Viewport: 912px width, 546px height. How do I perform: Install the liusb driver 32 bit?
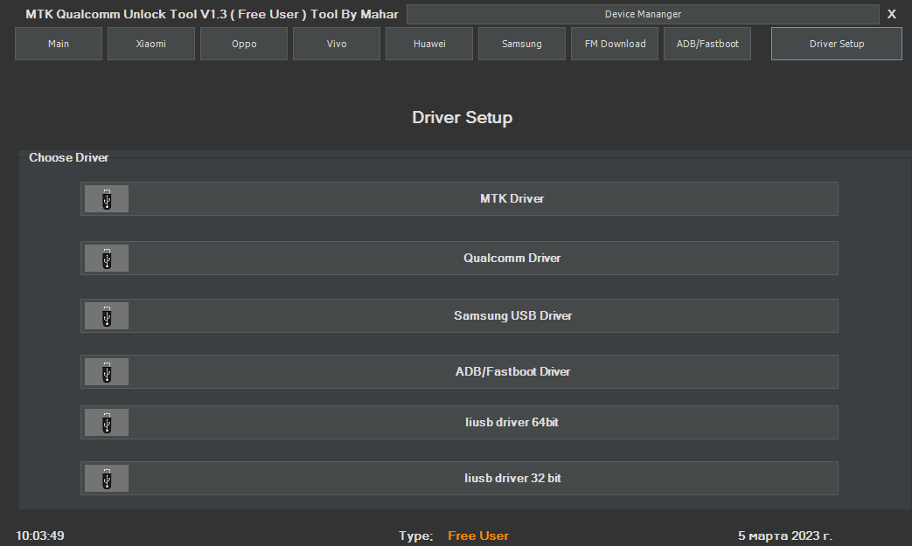click(x=459, y=479)
